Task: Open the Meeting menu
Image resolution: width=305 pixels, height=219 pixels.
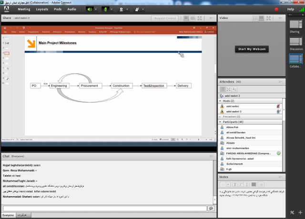Action: point(24,9)
